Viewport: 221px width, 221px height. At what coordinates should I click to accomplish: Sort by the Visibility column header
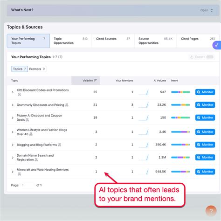point(86,81)
